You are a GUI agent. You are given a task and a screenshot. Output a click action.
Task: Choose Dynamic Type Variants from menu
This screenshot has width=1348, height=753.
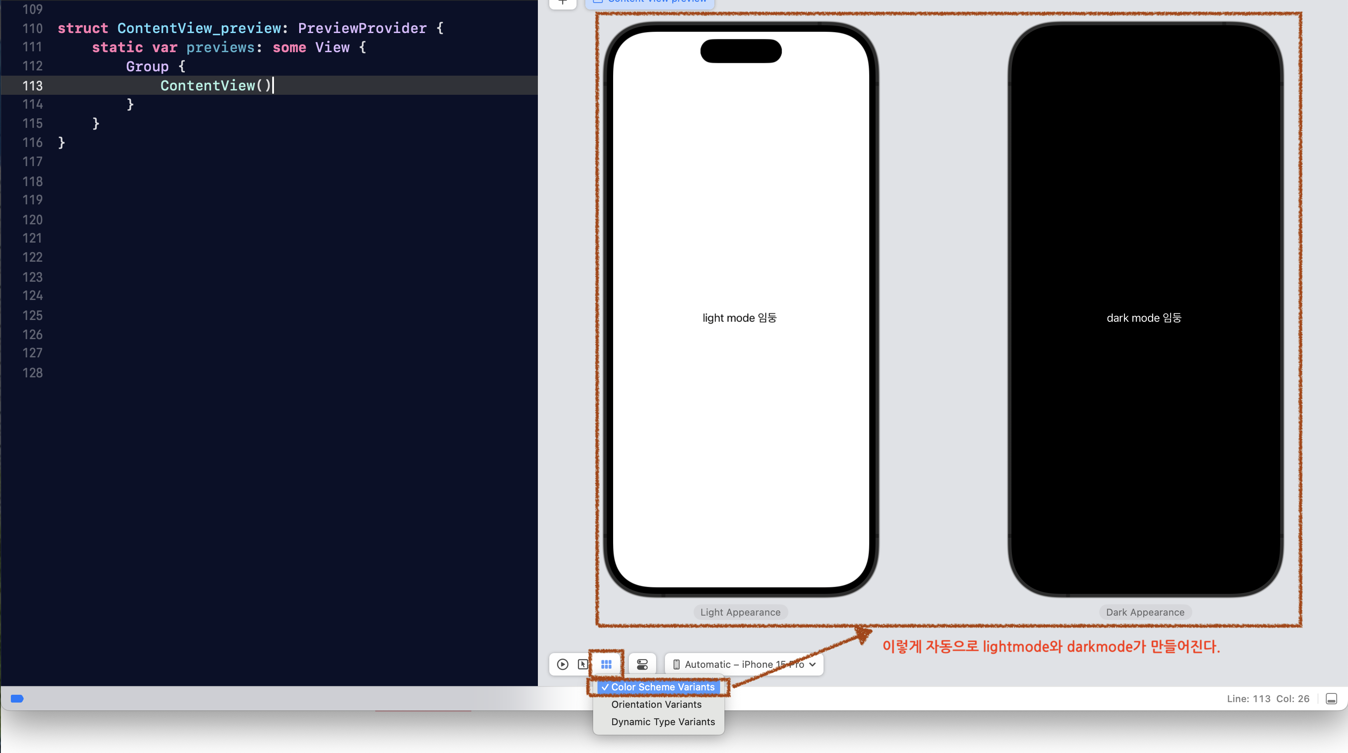pyautogui.click(x=663, y=722)
